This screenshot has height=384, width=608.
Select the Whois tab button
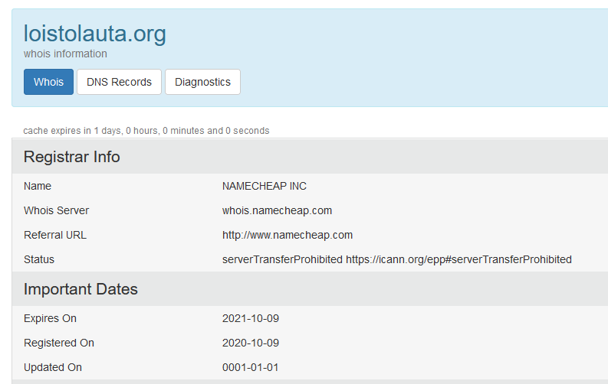(x=48, y=82)
